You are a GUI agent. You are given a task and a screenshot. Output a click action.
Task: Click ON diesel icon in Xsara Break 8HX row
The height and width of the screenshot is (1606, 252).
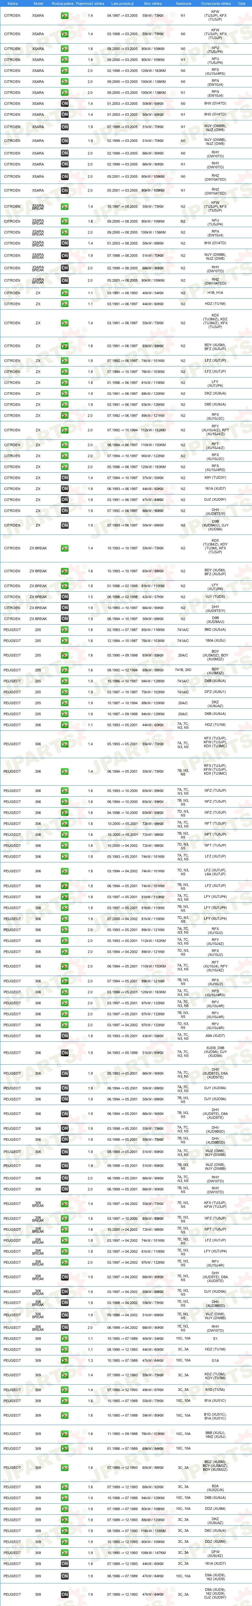coord(65,243)
